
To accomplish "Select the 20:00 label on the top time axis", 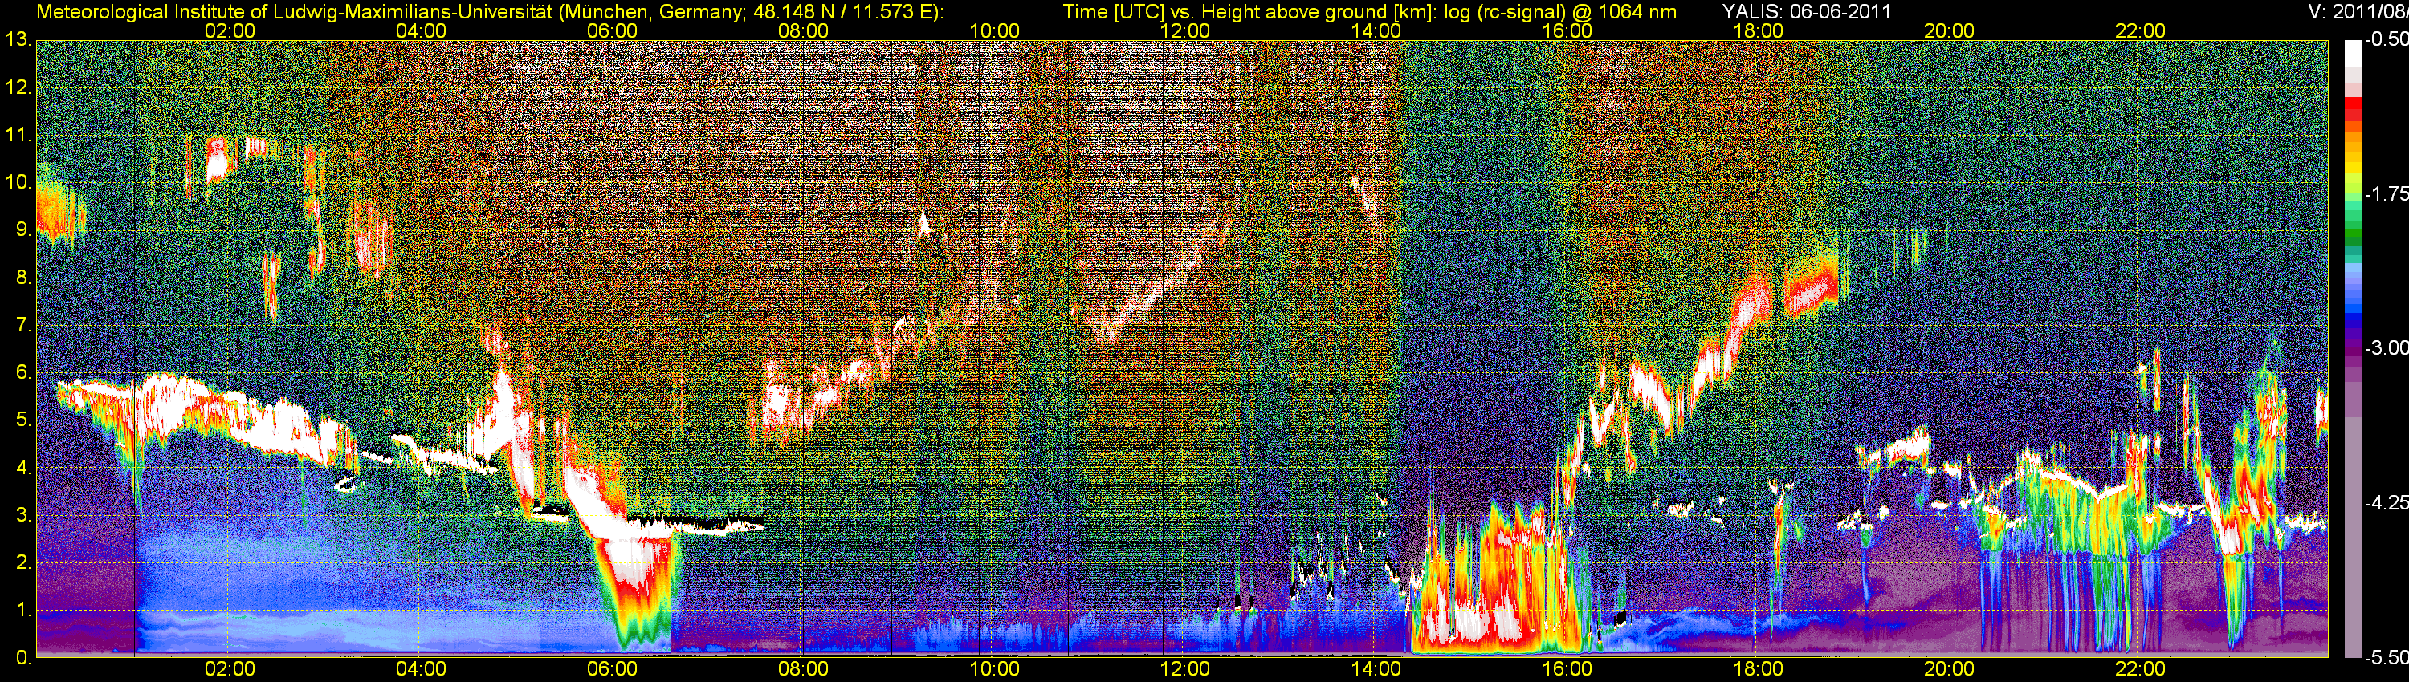I will point(1949,30).
